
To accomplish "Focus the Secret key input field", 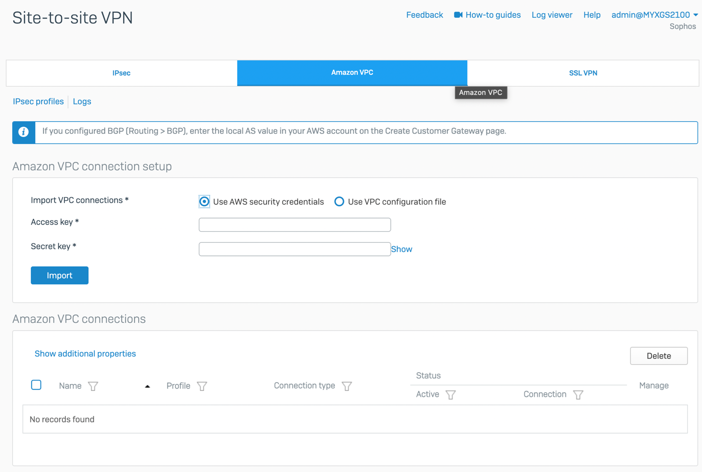I will (295, 249).
